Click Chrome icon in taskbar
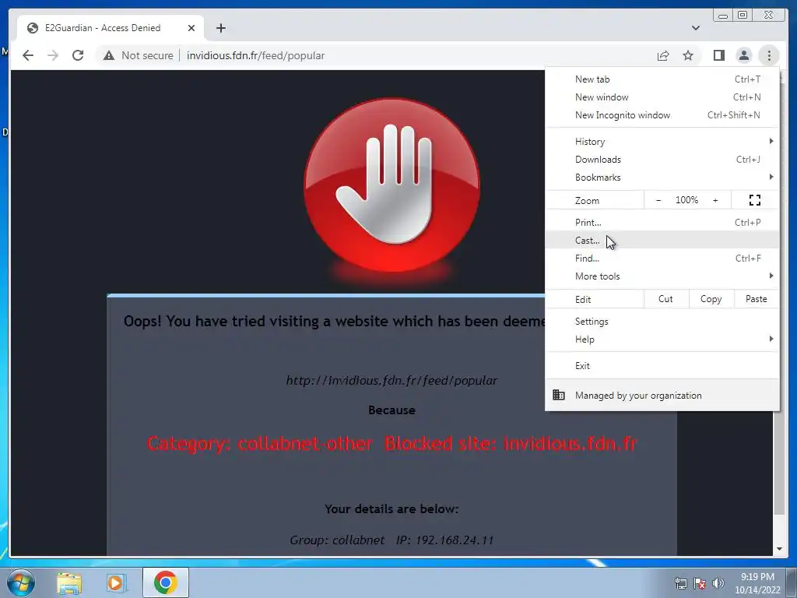Image resolution: width=797 pixels, height=598 pixels. (165, 582)
